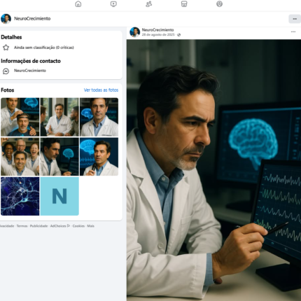Open the NeuroCrecimiento Messenger contact link
Image resolution: width=301 pixels, height=301 pixels.
tap(30, 71)
